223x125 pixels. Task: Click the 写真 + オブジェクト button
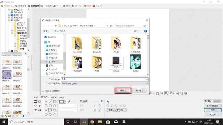(x=116, y=110)
